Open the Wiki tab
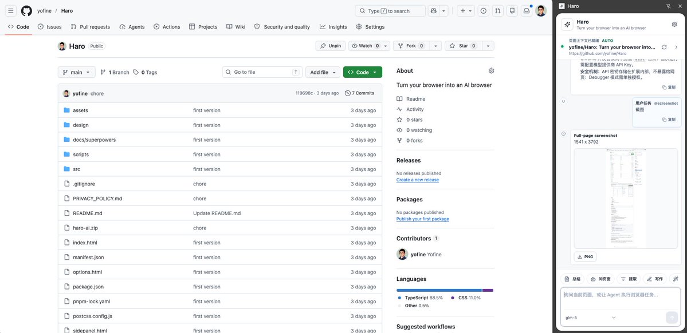 [235, 27]
